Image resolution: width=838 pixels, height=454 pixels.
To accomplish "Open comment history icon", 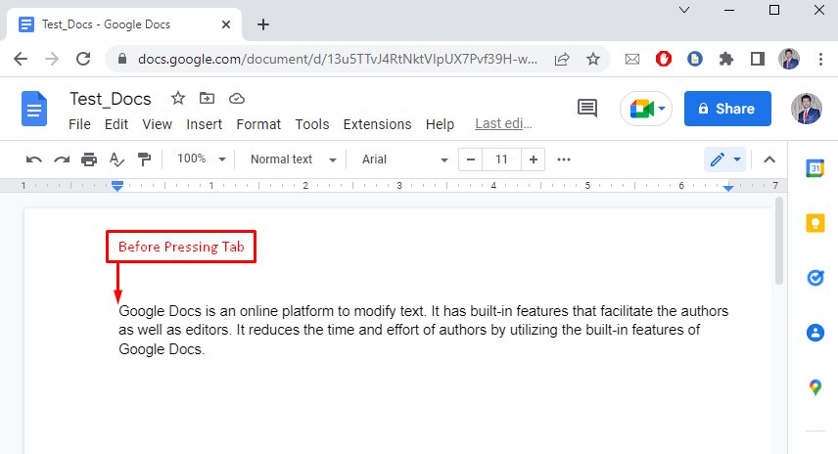I will pos(587,108).
